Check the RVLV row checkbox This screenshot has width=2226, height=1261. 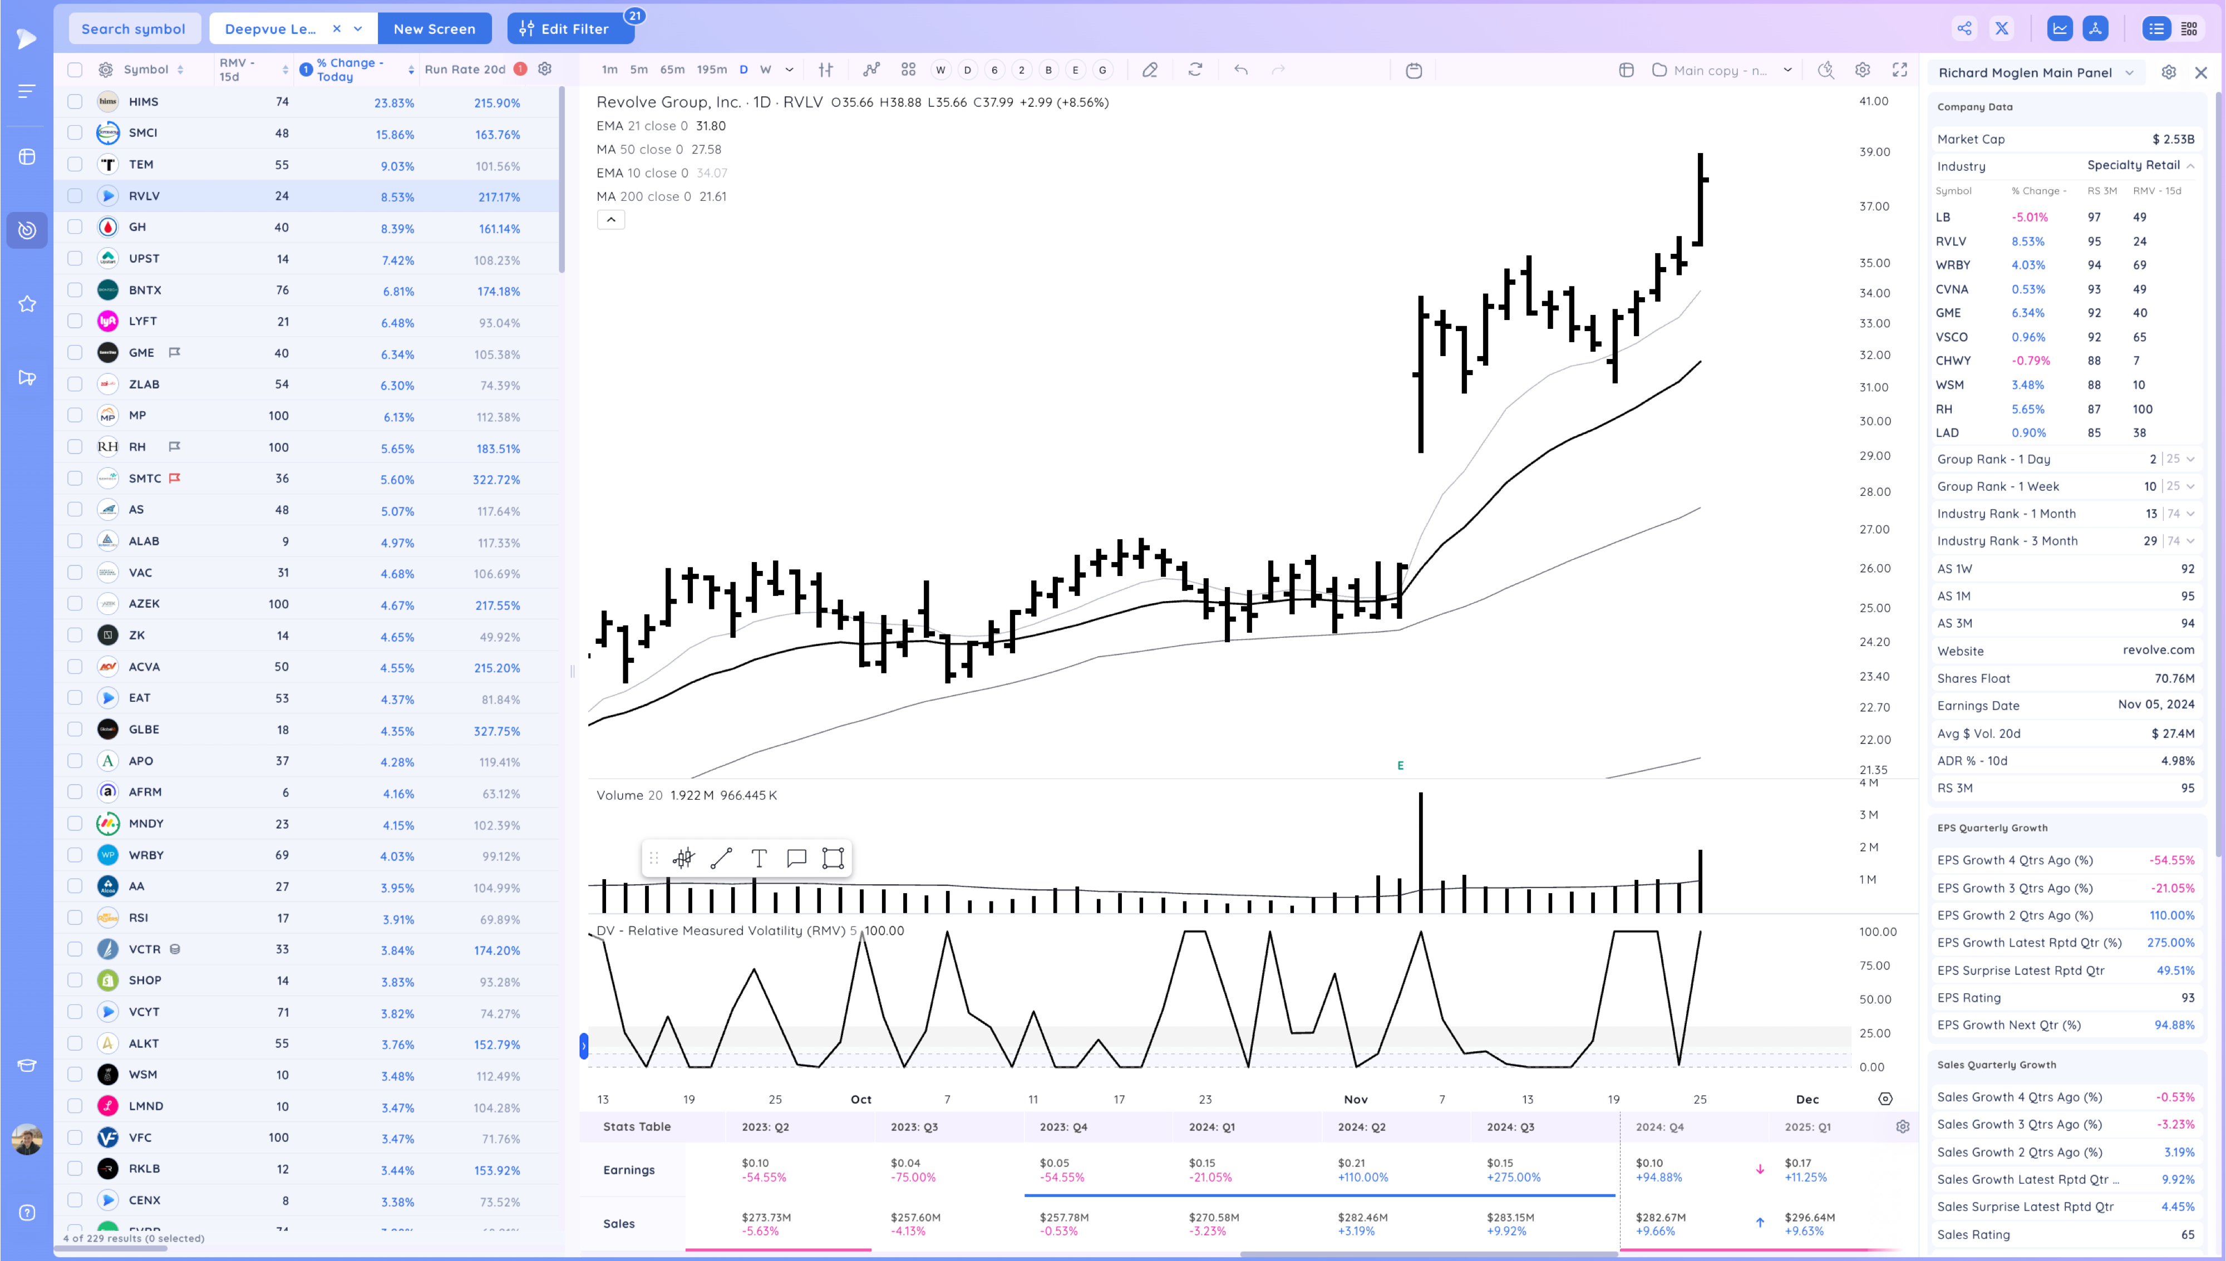75,196
